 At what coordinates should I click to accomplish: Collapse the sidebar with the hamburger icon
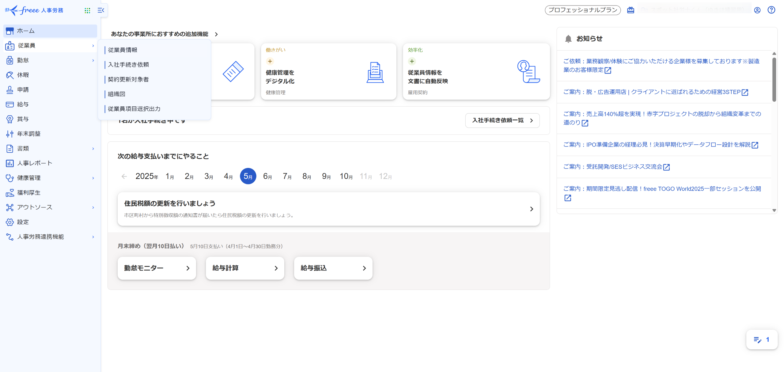pyautogui.click(x=101, y=10)
